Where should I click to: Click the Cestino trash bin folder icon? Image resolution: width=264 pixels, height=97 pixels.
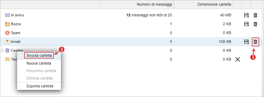tap(7, 50)
